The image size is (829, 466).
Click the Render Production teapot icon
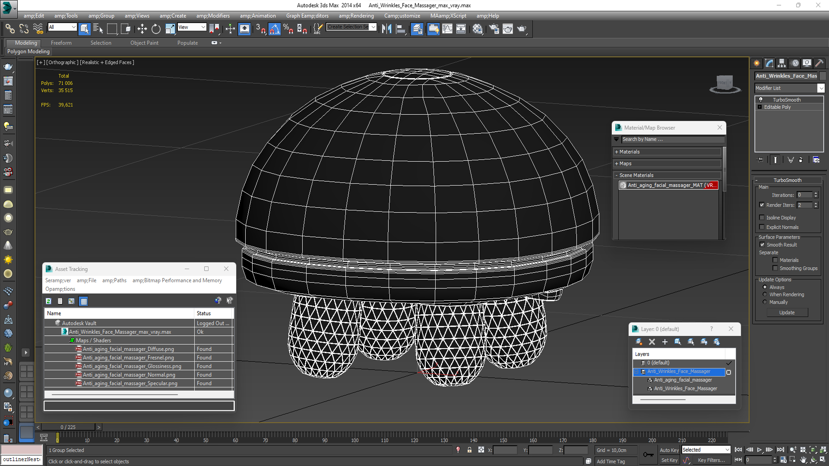(522, 29)
